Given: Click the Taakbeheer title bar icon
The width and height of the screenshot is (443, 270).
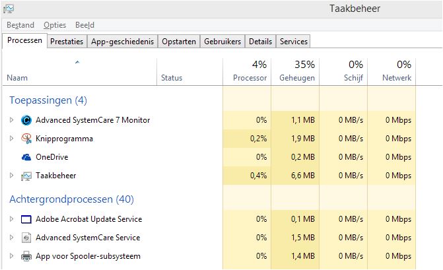Looking at the screenshot, I should [9, 9].
